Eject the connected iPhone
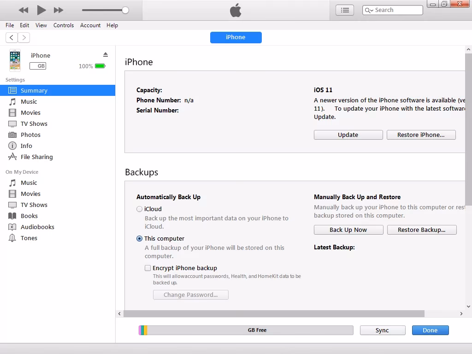 click(106, 54)
